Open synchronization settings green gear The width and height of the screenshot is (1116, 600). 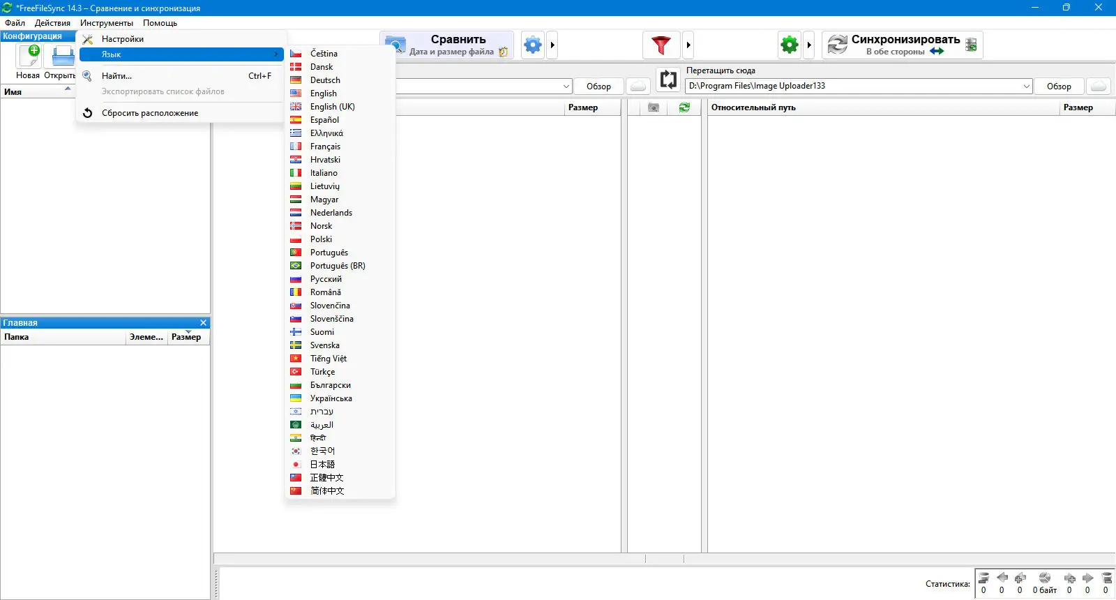coord(790,45)
